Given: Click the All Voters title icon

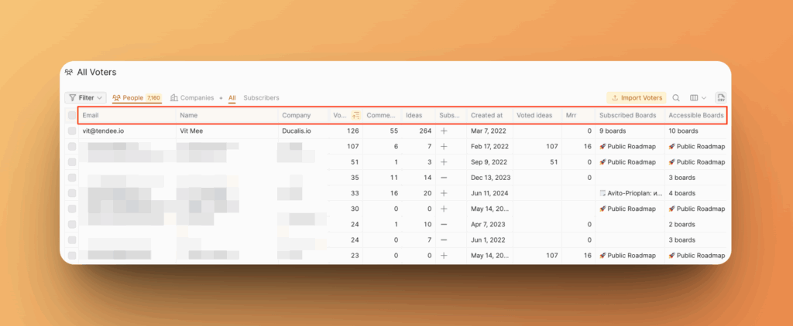Looking at the screenshot, I should (69, 72).
